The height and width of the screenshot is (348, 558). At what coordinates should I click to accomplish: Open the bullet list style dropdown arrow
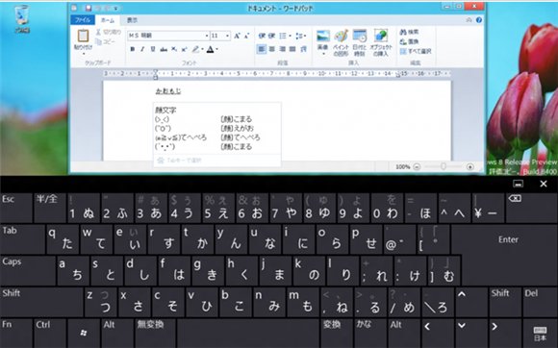290,36
